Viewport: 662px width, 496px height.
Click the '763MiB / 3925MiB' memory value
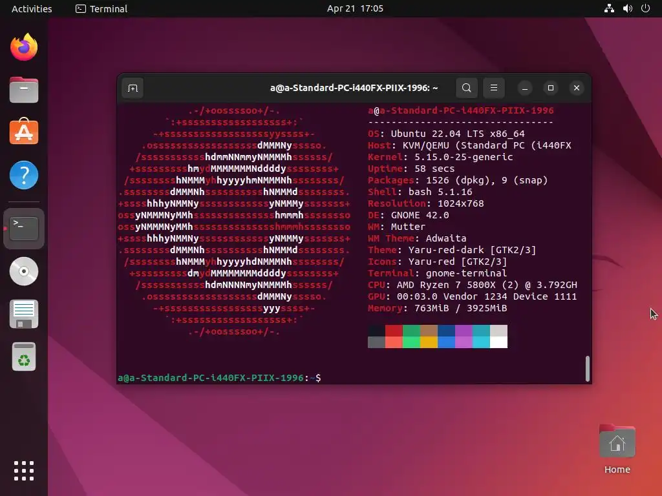tap(460, 308)
